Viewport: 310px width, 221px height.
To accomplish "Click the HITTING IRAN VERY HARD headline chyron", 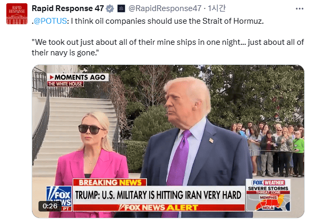I will tap(159, 195).
